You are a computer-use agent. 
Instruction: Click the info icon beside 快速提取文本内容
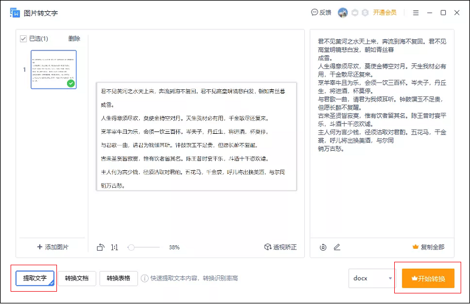[145, 278]
